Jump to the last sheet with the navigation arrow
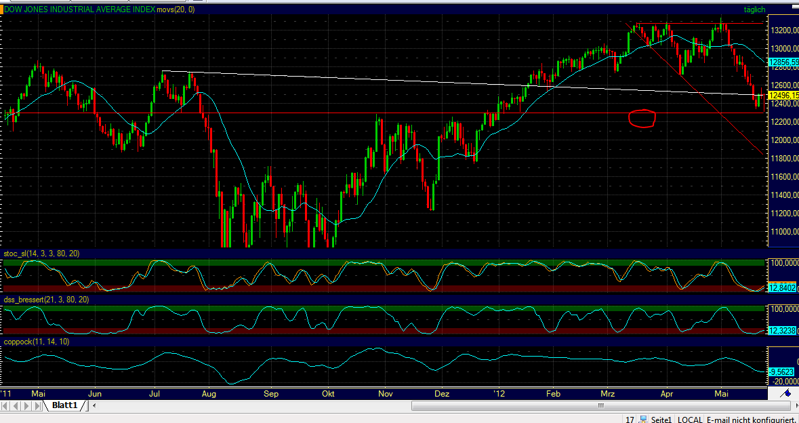This screenshot has height=423, width=799. coord(37,405)
